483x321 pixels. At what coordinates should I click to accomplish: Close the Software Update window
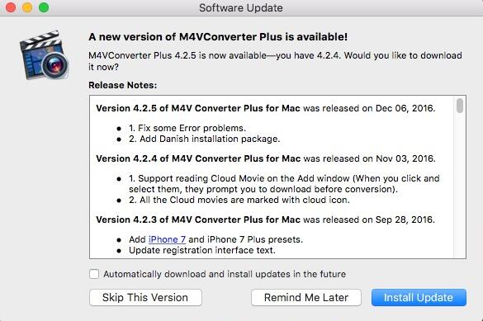point(11,7)
